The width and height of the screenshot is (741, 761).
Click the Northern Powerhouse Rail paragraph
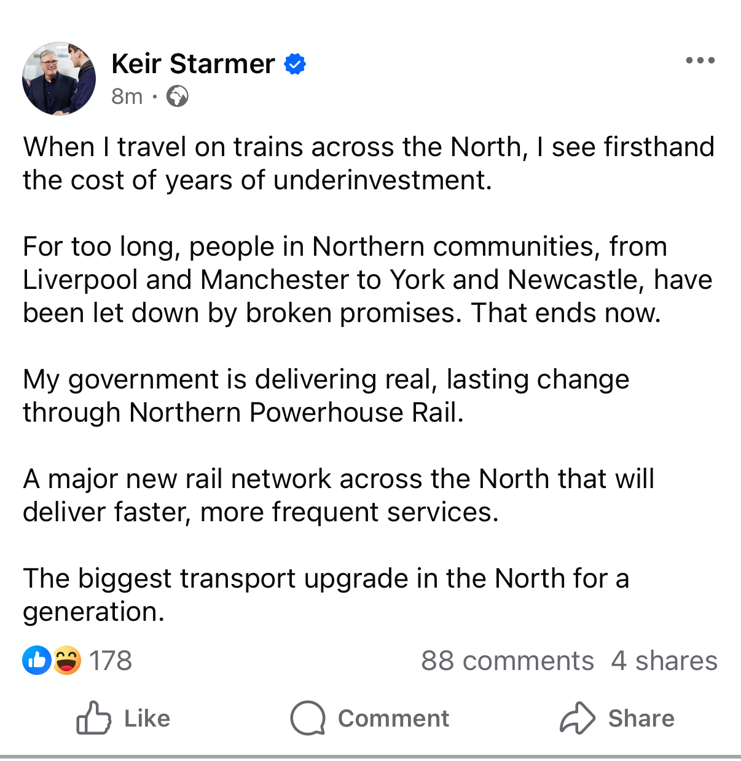[x=326, y=396]
